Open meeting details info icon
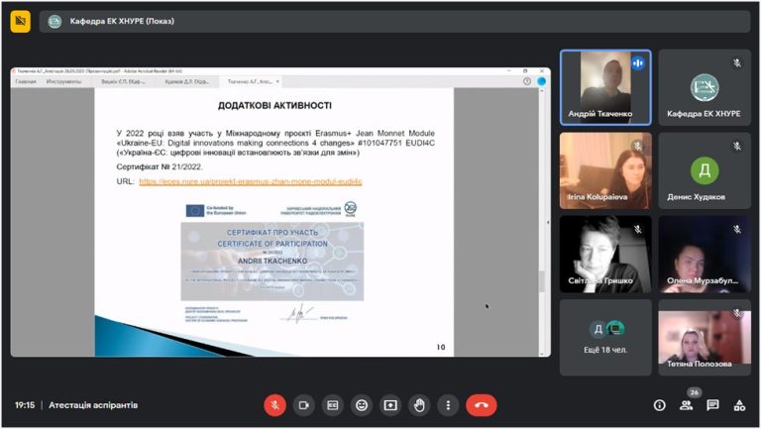 [659, 405]
